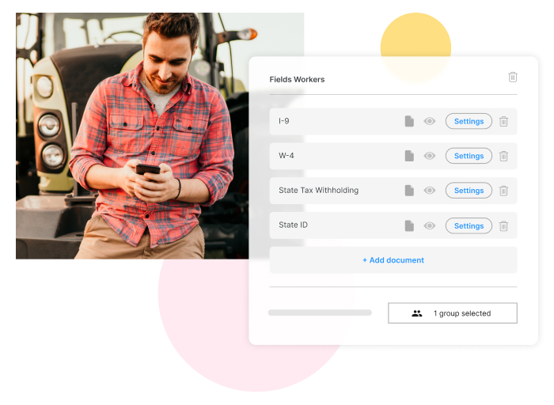The height and width of the screenshot is (405, 554).
Task: Select the I-9 row label
Action: (283, 121)
